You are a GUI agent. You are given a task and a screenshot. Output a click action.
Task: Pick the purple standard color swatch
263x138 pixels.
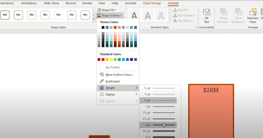point(136,59)
